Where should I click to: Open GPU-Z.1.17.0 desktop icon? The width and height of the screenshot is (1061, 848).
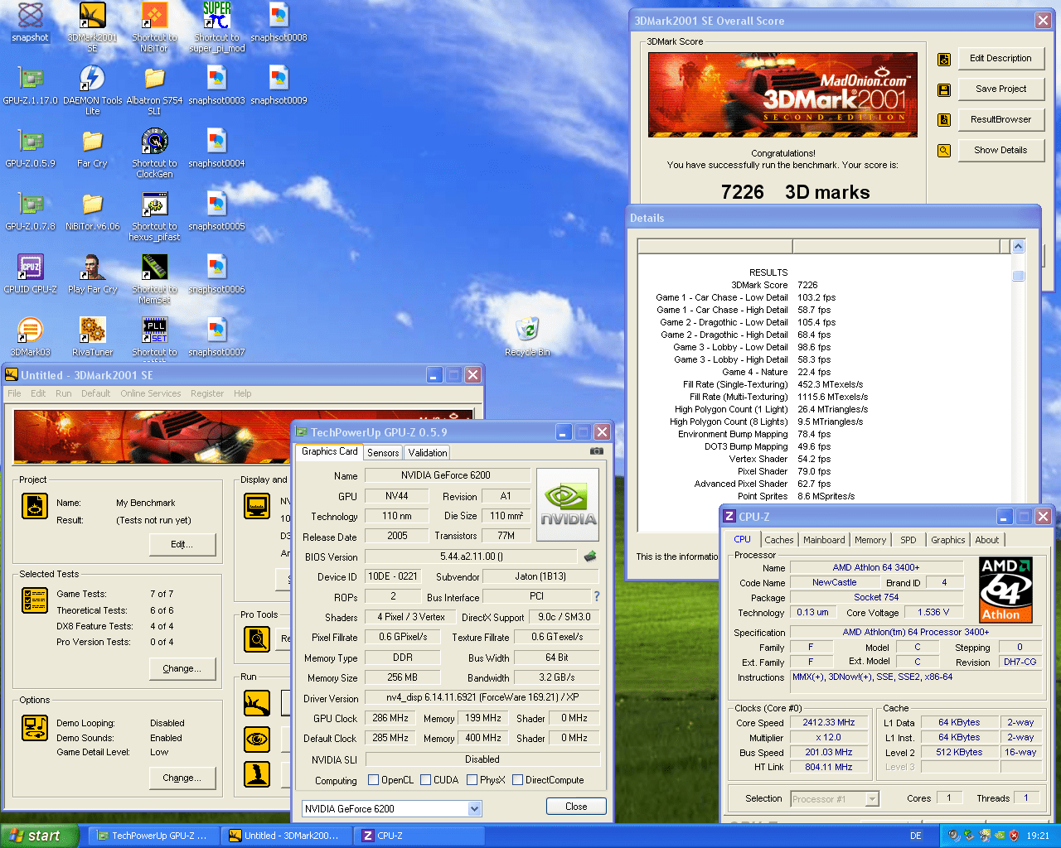click(x=31, y=85)
